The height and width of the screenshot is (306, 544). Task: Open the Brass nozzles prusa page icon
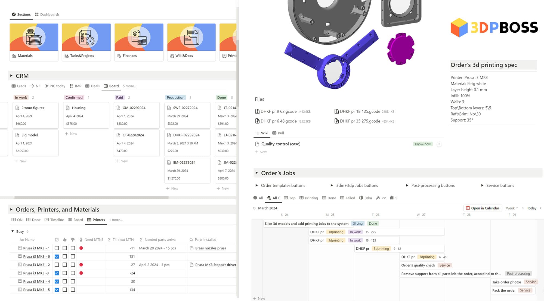tap(191, 248)
